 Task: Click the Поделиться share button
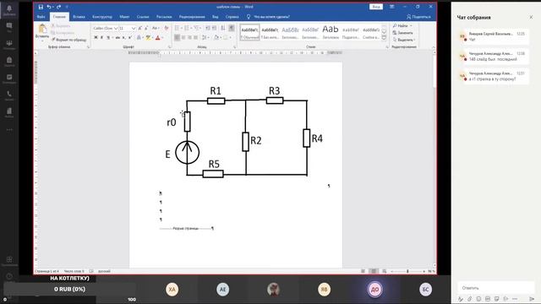point(419,17)
